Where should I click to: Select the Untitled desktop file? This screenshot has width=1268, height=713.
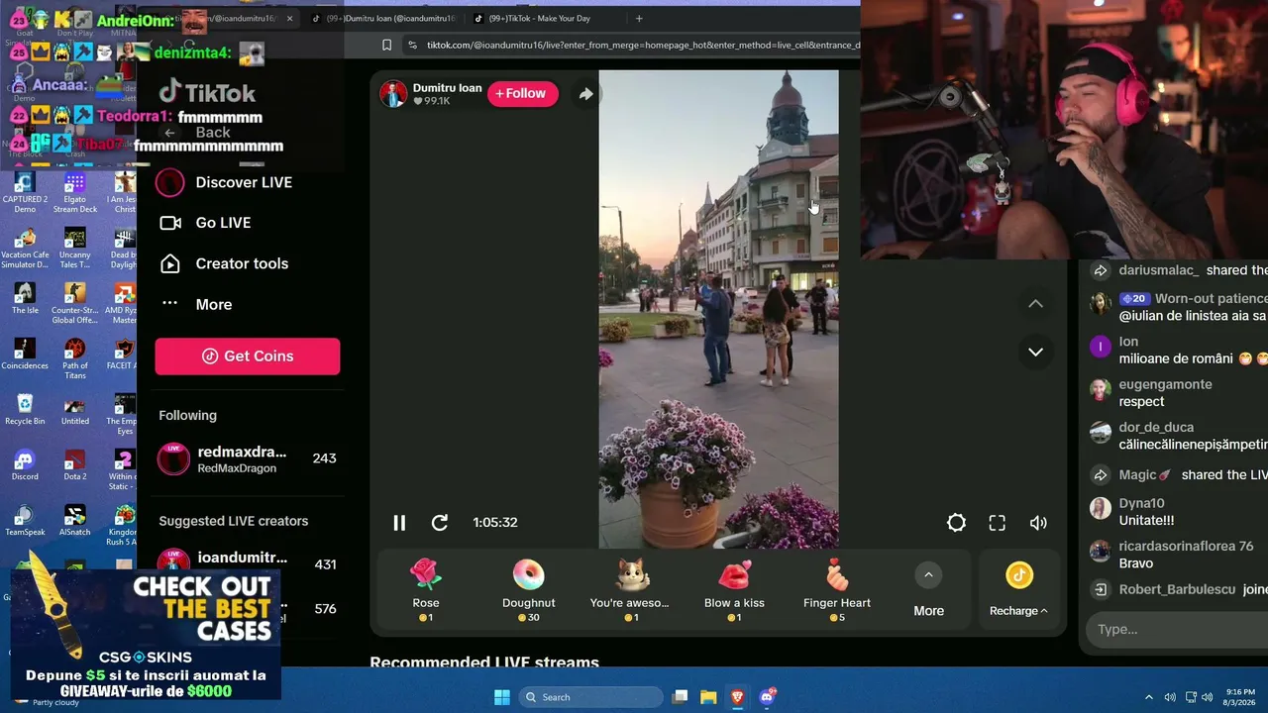[x=74, y=410]
